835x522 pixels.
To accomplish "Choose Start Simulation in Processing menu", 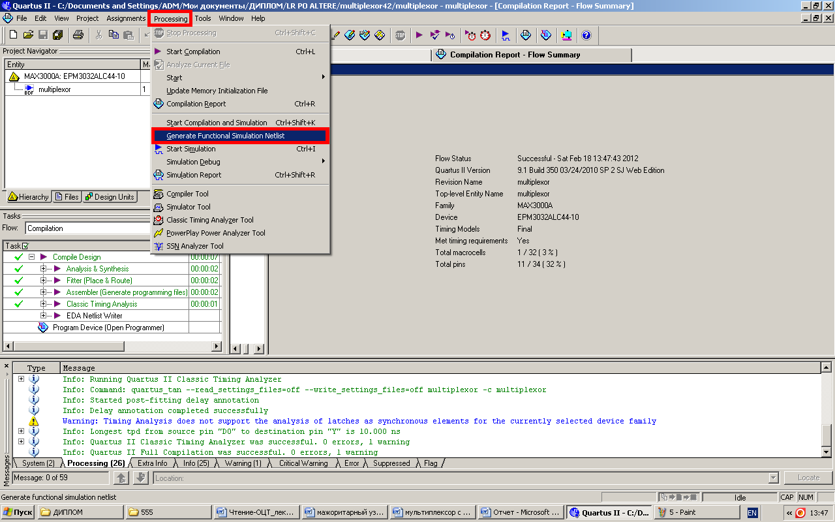I will tap(241, 149).
